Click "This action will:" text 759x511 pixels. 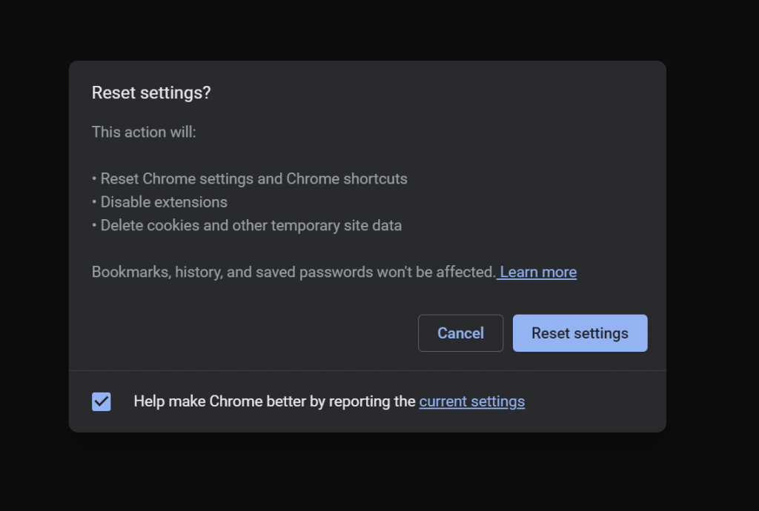point(144,132)
